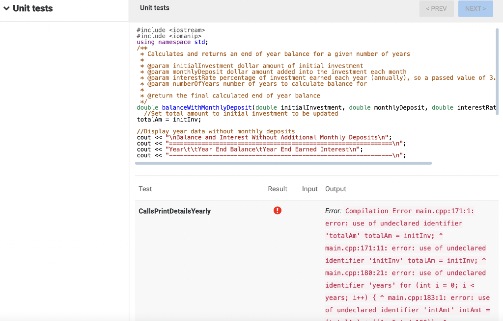Click the Unit tests title in the header bar
The height and width of the screenshot is (321, 503).
point(156,8)
